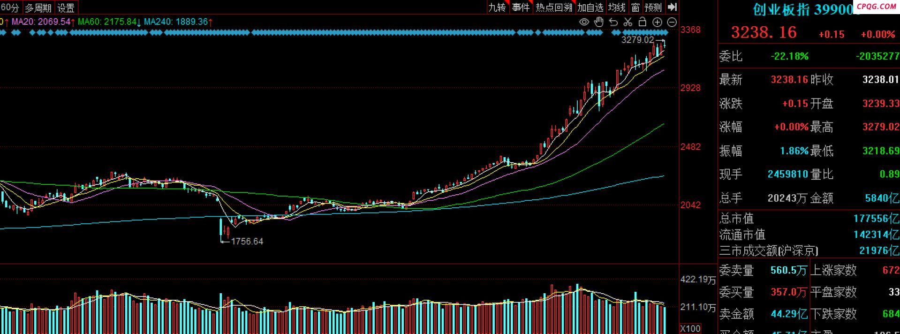The image size is (900, 334).
Task: Zoom in with the plus icon
Action: [658, 22]
